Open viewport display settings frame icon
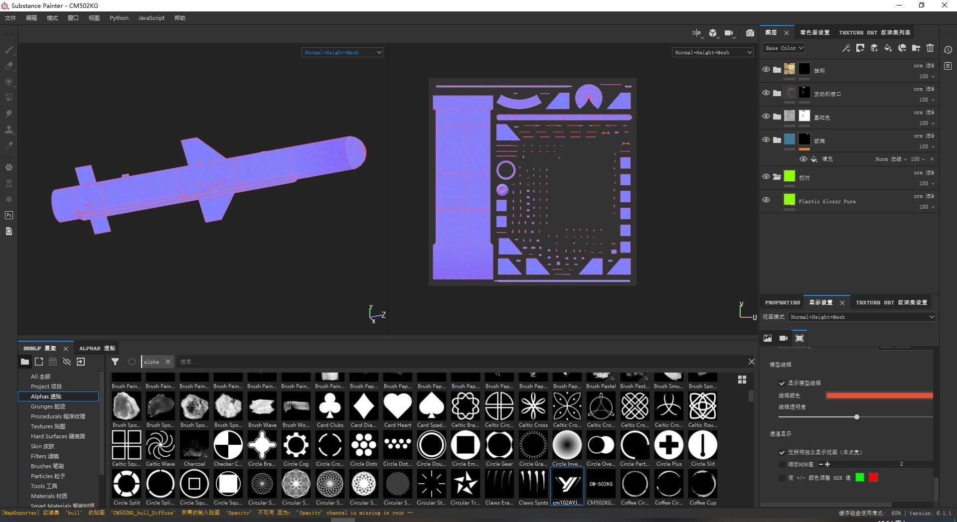The height and width of the screenshot is (522, 957). tap(799, 338)
